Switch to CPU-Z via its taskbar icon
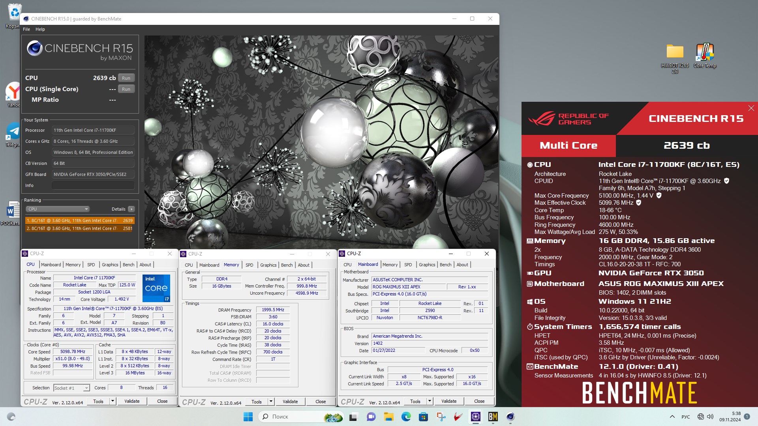The height and width of the screenshot is (426, 758). click(476, 417)
